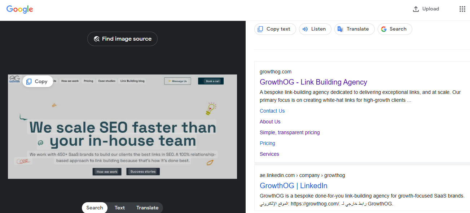The image size is (470, 213).
Task: Open GrowthOG | LinkedIn result
Action: (294, 186)
